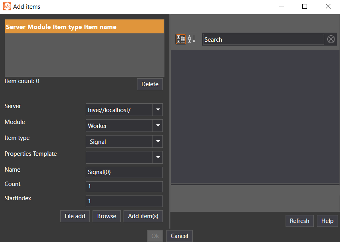This screenshot has height=242, width=340.
Task: Focus the Count input field
Action: [124, 187]
